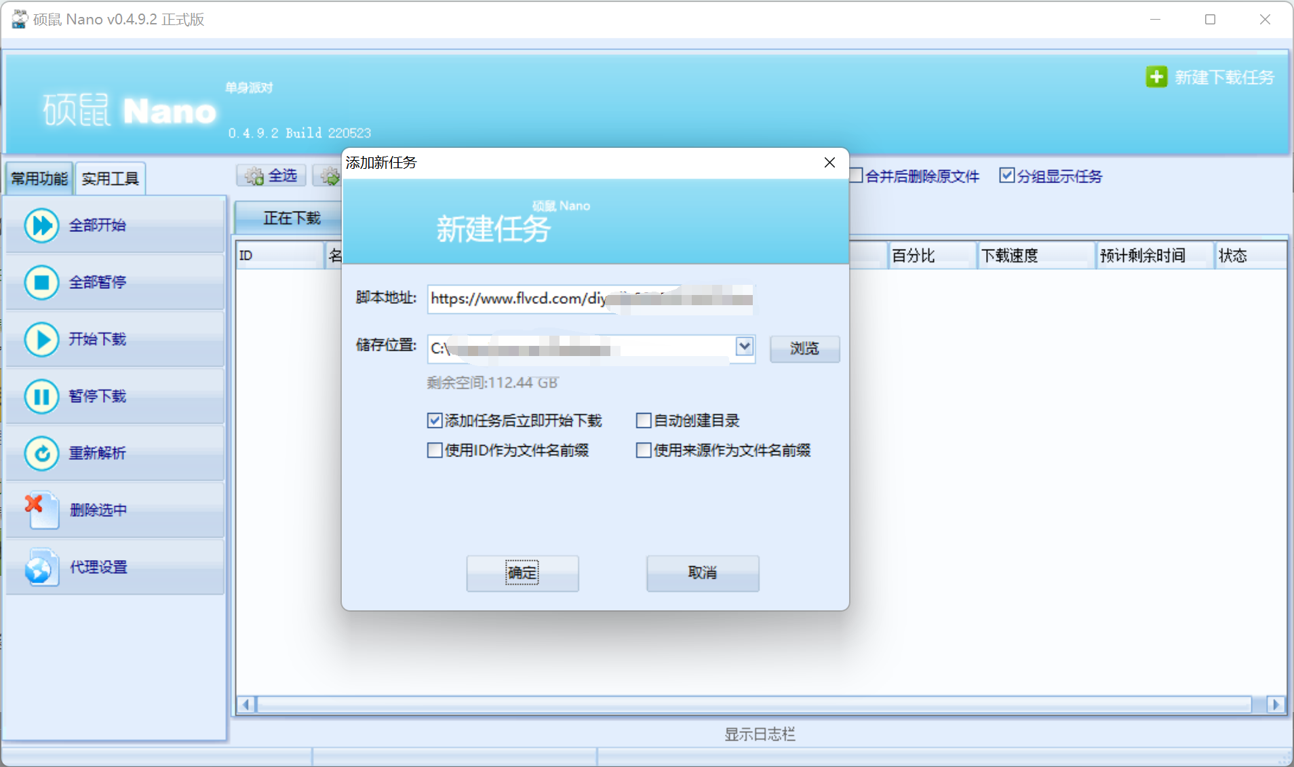Image resolution: width=1294 pixels, height=767 pixels.
Task: Click the 暂停下载 pause icon
Action: 41,396
